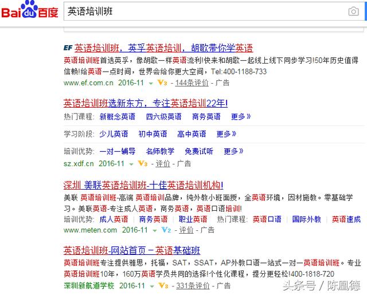
Task: Select 初中英语 link
Action: coord(153,133)
